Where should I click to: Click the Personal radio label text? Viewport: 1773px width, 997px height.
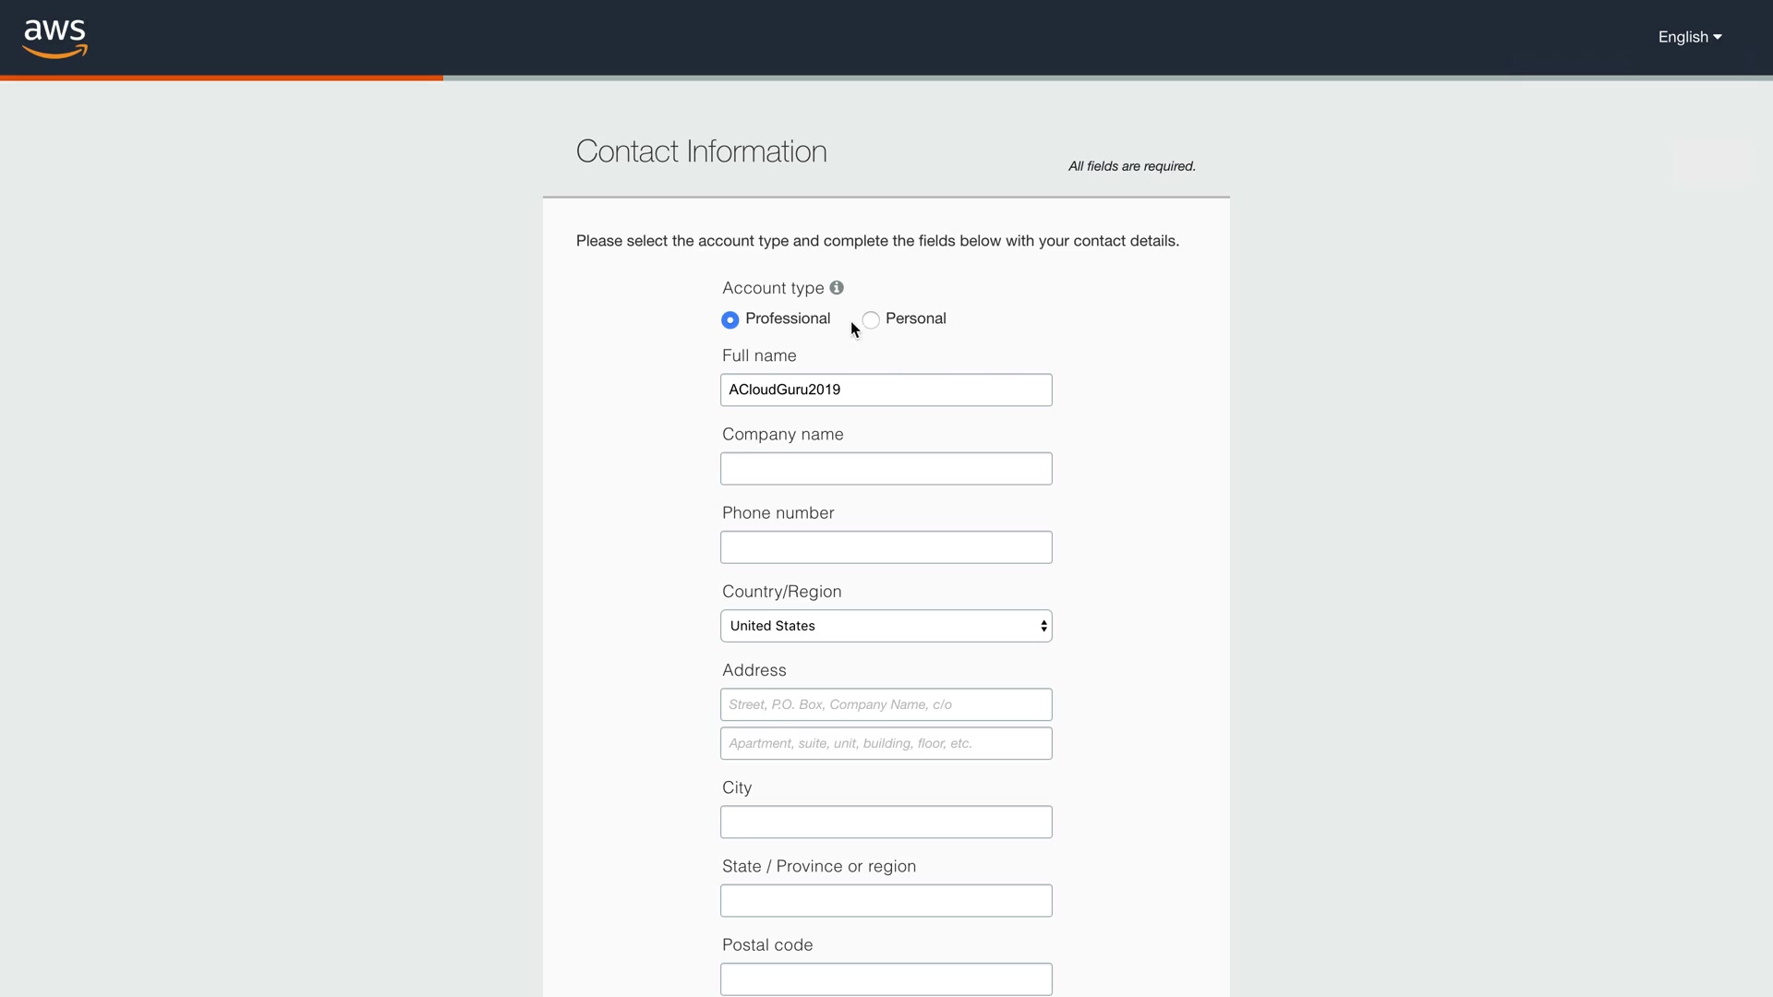pyautogui.click(x=915, y=318)
